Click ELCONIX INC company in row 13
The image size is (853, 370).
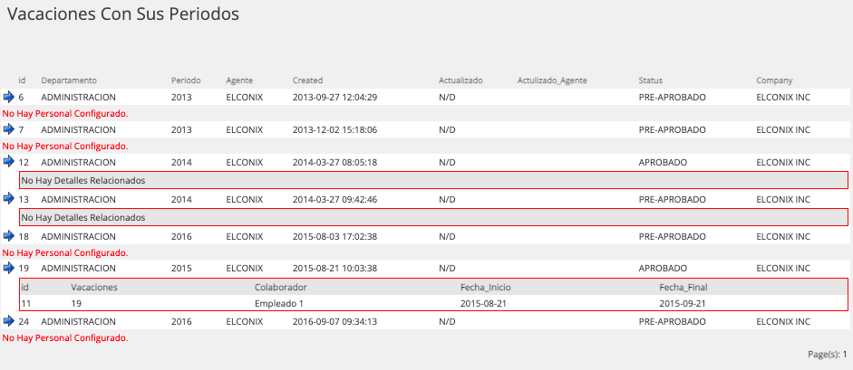[x=783, y=199]
